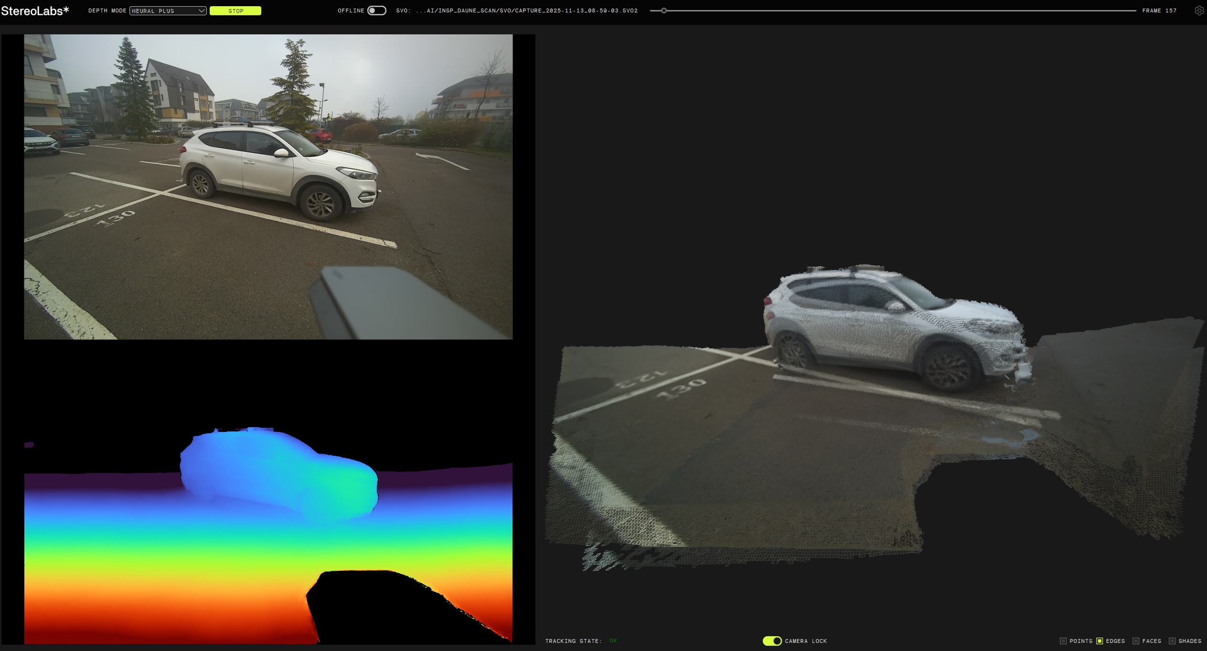The height and width of the screenshot is (651, 1207).
Task: Open the settings gear icon
Action: pyautogui.click(x=1199, y=10)
